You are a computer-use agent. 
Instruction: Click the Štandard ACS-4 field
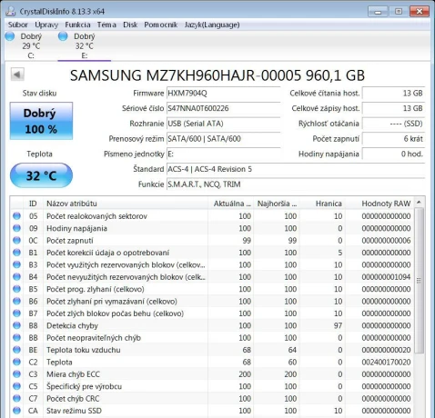point(296,169)
